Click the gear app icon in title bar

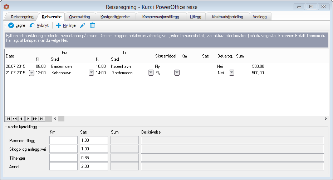tap(6, 7)
